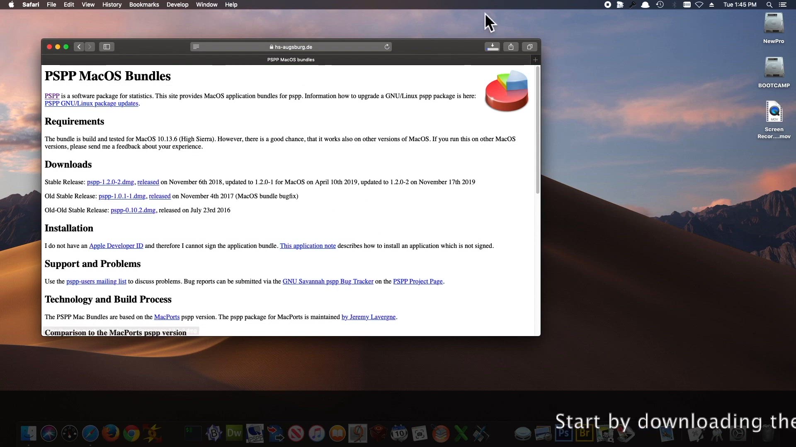Add a new tab with plus button

pyautogui.click(x=535, y=60)
